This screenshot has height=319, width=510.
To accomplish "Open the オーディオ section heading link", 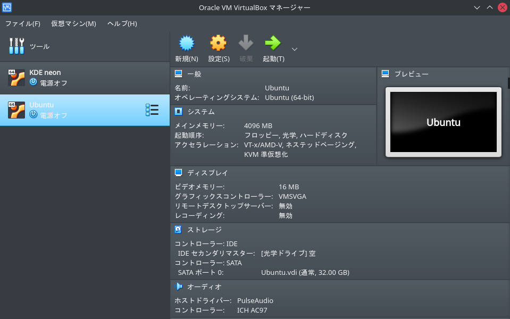I will point(205,287).
